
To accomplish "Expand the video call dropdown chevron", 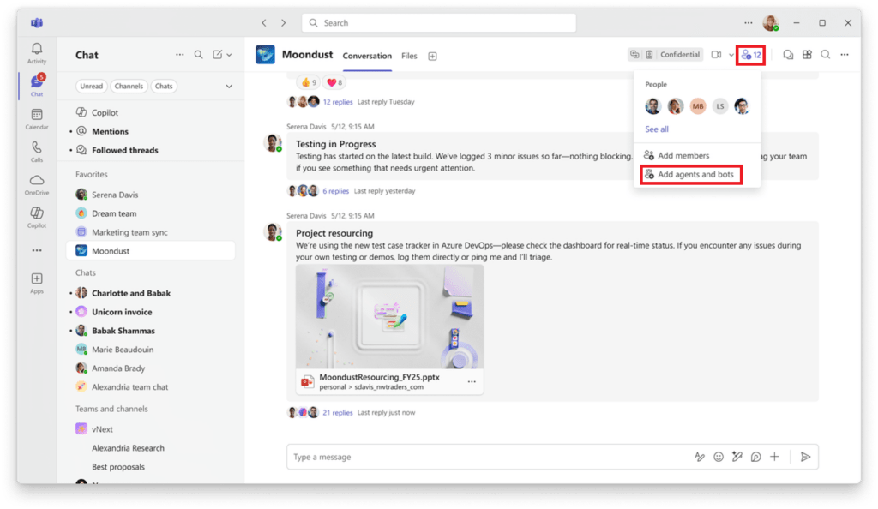I will [x=731, y=54].
